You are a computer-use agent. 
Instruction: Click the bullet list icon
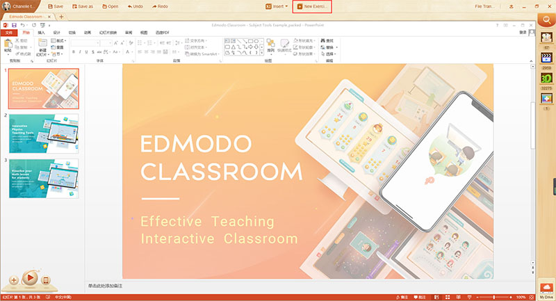pos(141,43)
